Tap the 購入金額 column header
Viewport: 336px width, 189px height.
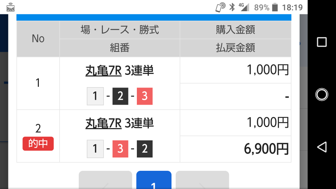click(x=236, y=30)
